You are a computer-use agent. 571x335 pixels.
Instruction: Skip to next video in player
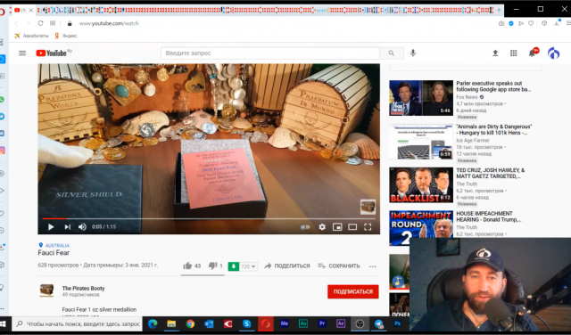pos(68,227)
